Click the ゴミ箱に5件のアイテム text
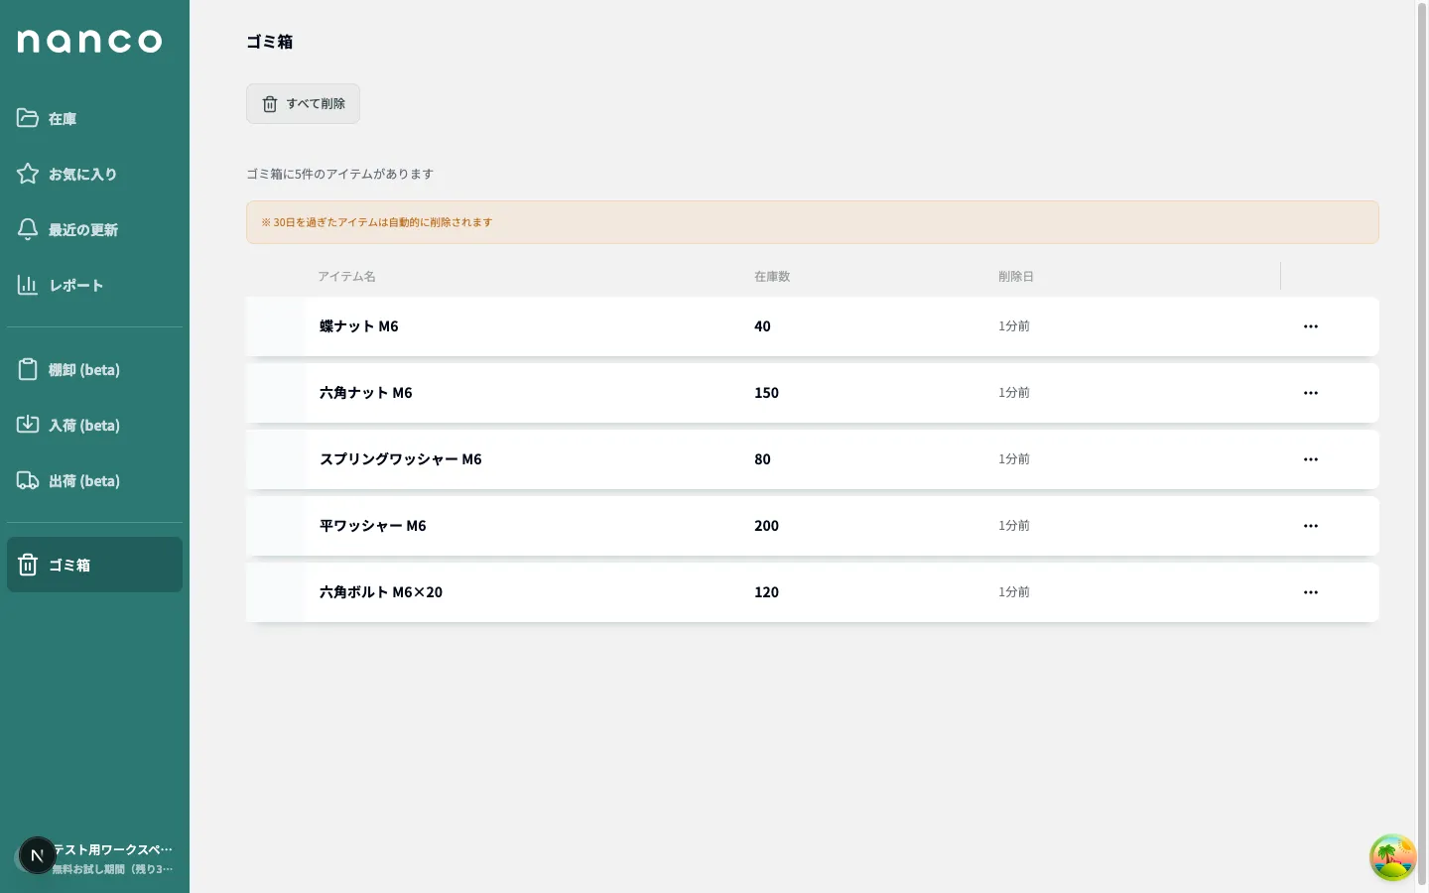1429x893 pixels. pos(340,174)
